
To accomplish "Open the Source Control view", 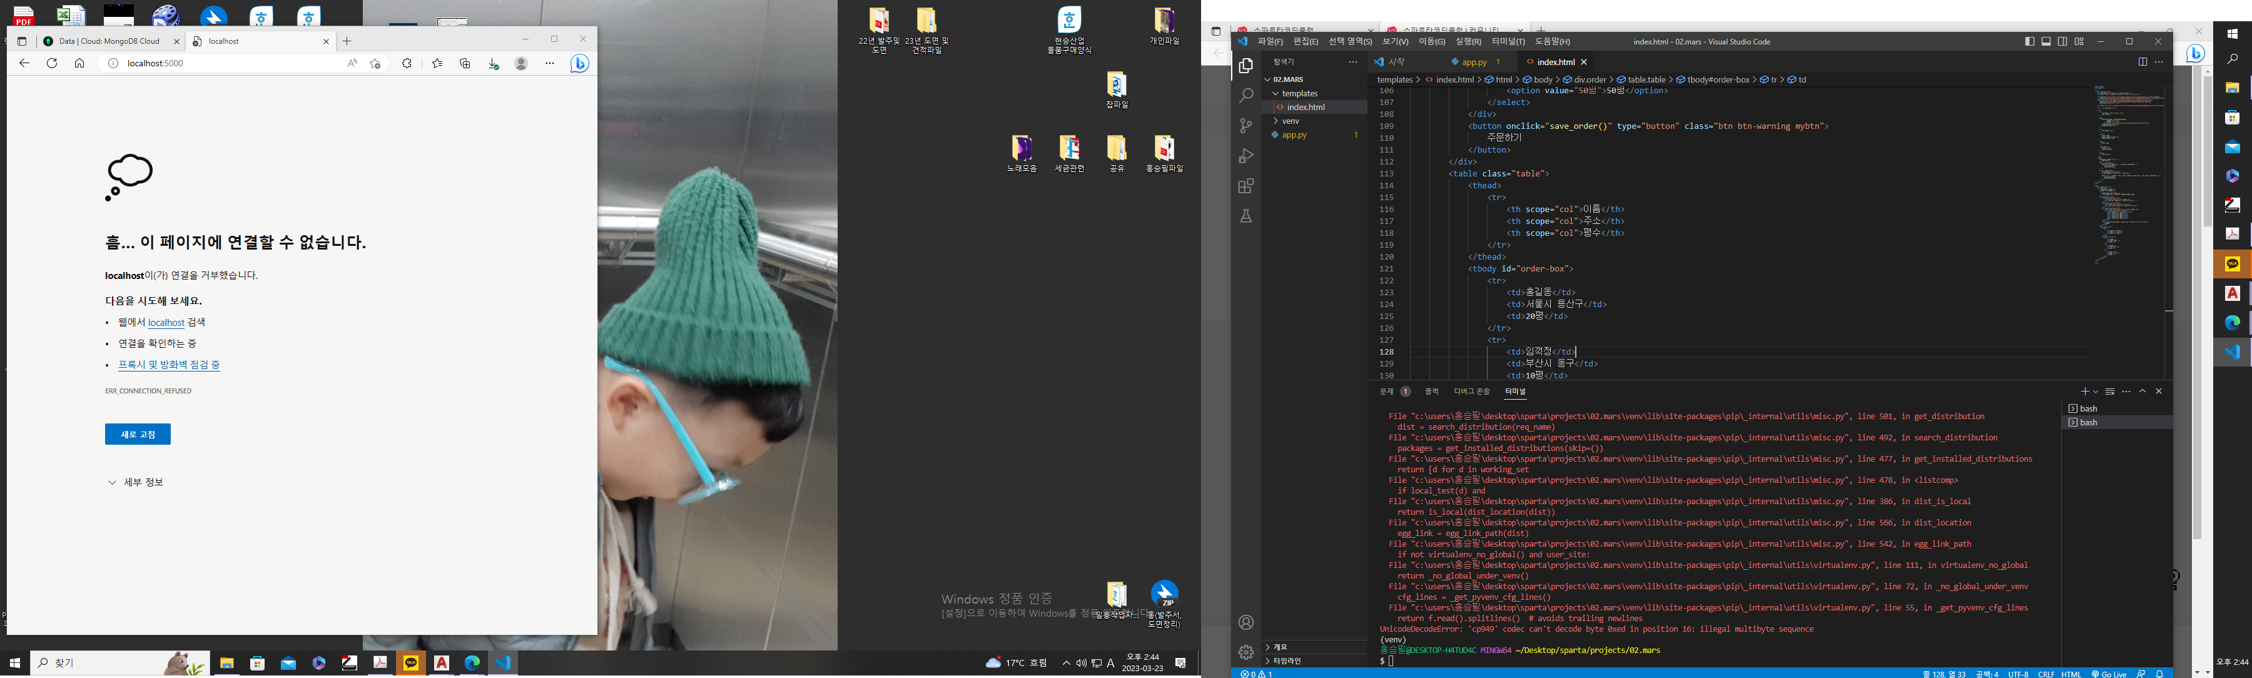I will pos(1245,126).
